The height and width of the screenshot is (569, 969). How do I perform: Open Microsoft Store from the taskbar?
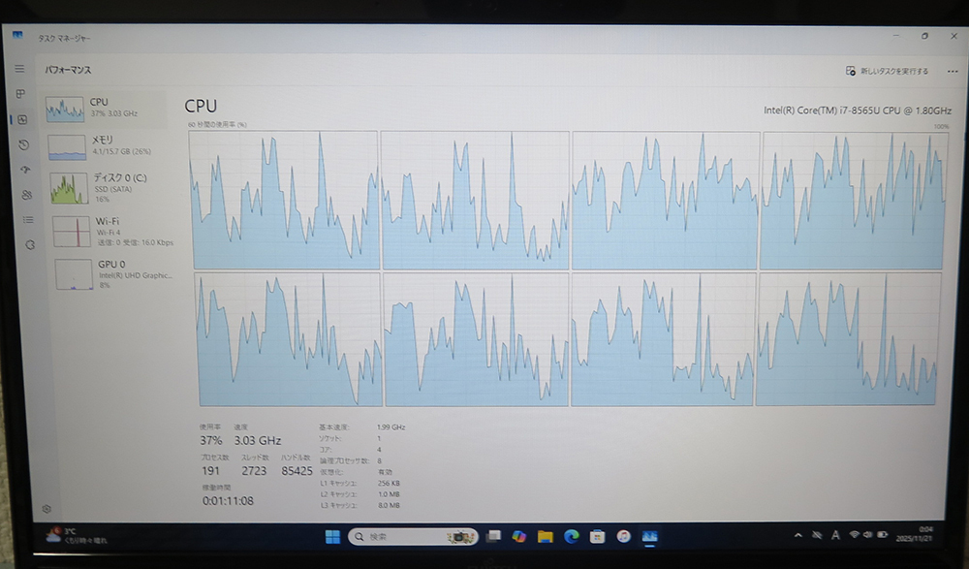(597, 536)
